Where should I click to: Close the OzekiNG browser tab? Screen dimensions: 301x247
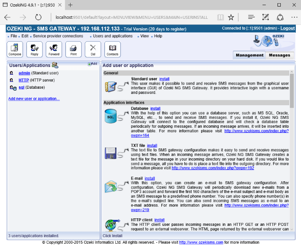(60, 5)
